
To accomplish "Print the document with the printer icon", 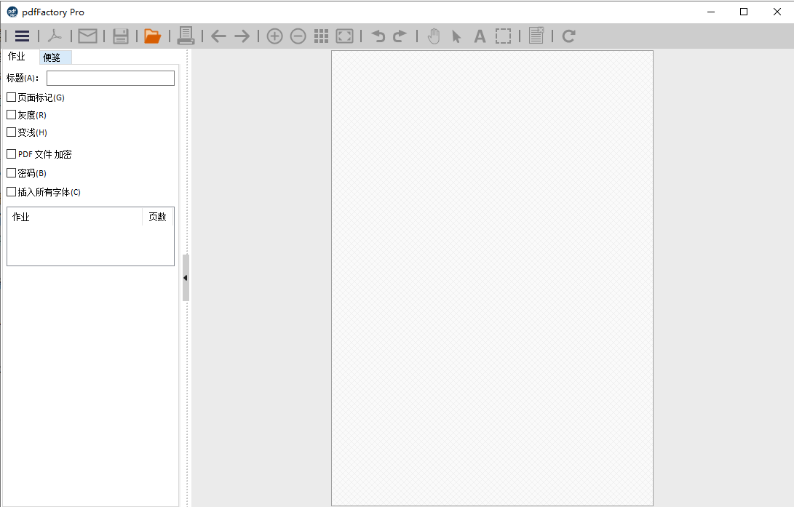I will (x=186, y=36).
